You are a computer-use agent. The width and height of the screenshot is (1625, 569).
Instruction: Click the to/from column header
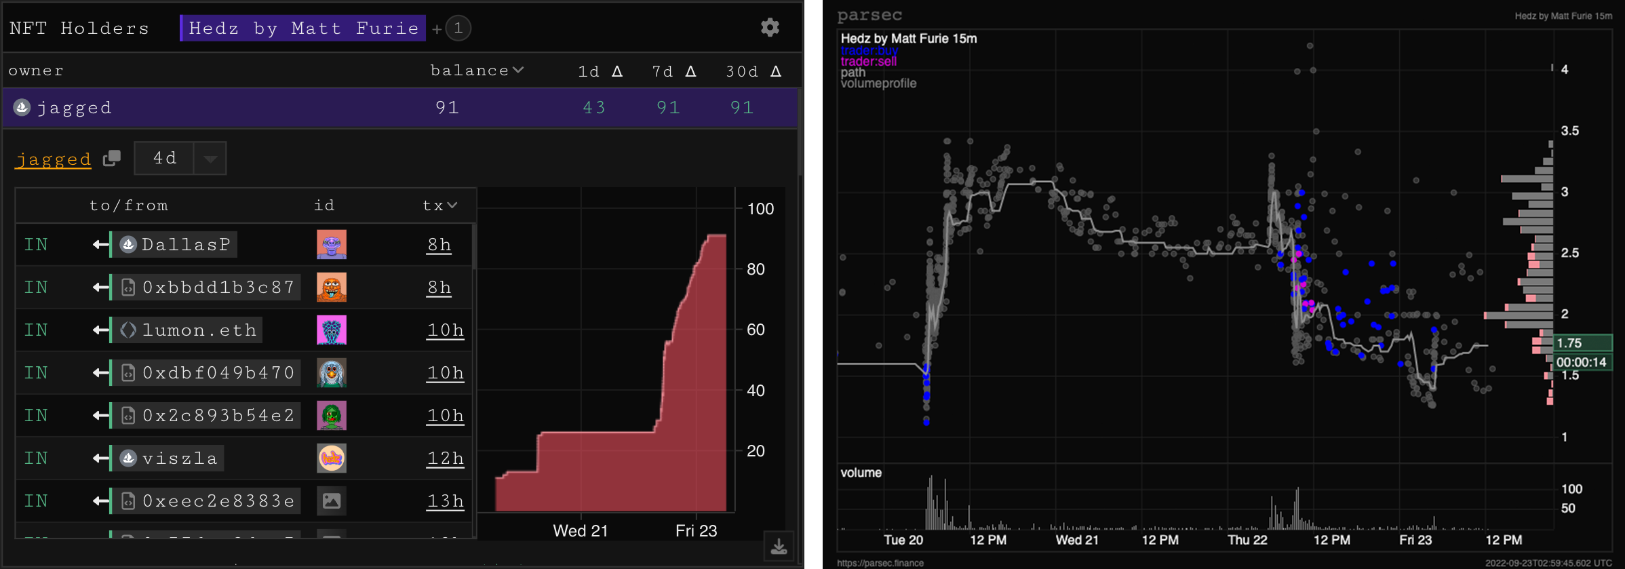coord(129,205)
